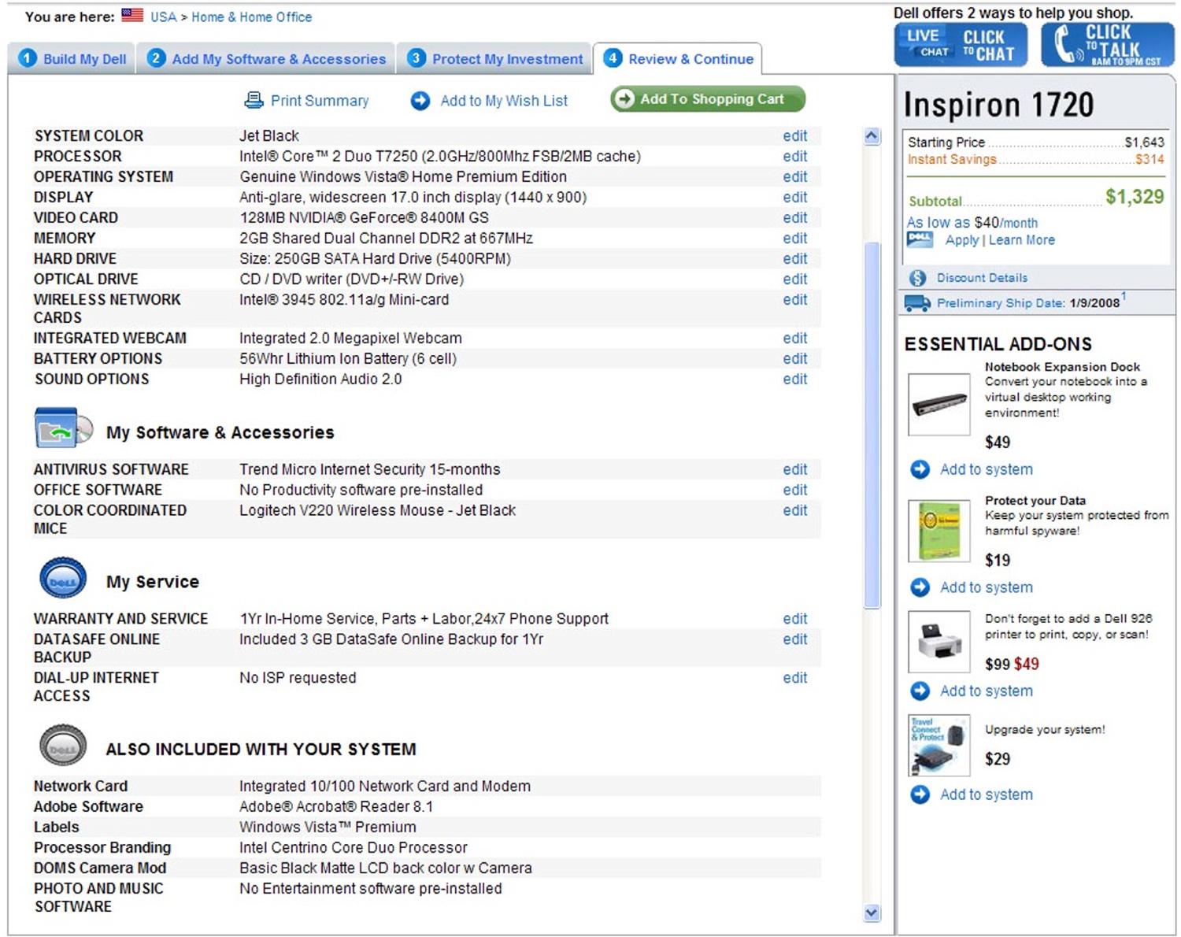Image resolution: width=1181 pixels, height=937 pixels.
Task: Click the Click to Talk button
Action: point(1108,45)
